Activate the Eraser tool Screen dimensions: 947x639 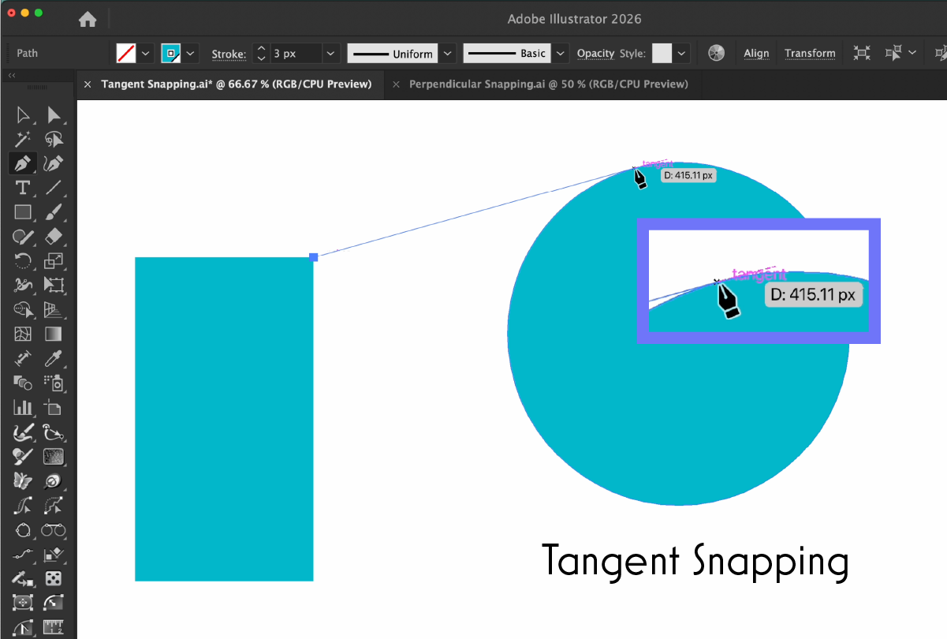click(54, 236)
